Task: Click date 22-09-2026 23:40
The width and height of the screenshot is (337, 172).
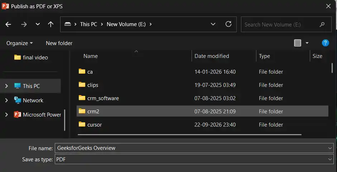Action: click(x=215, y=125)
